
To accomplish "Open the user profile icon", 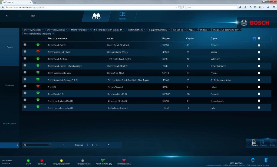I will coord(253,160).
